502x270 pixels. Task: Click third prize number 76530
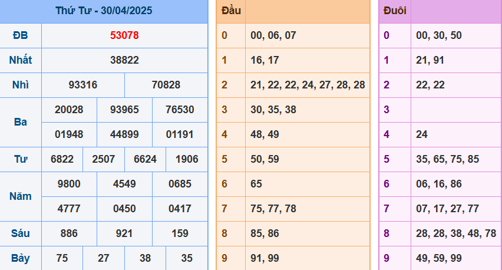click(180, 110)
